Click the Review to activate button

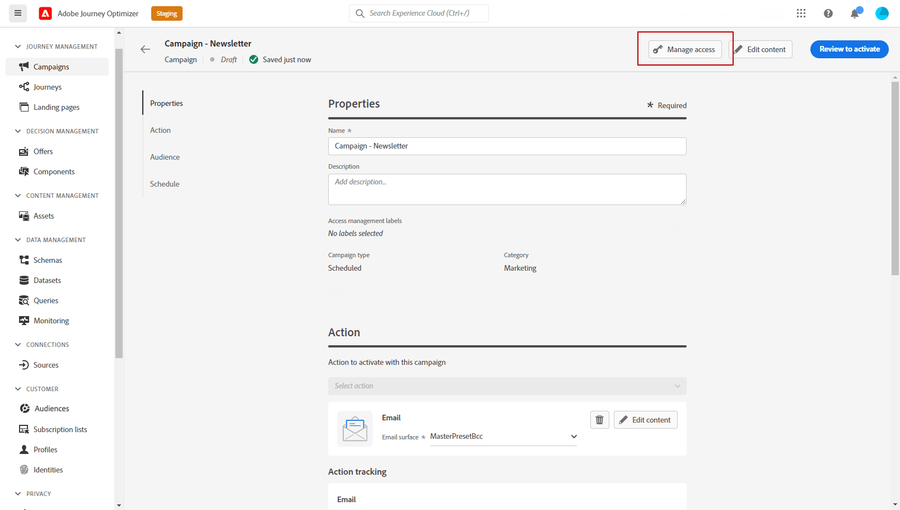point(849,49)
